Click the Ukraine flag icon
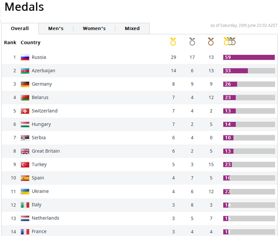Screen dimensions: 278x236 click(25, 192)
